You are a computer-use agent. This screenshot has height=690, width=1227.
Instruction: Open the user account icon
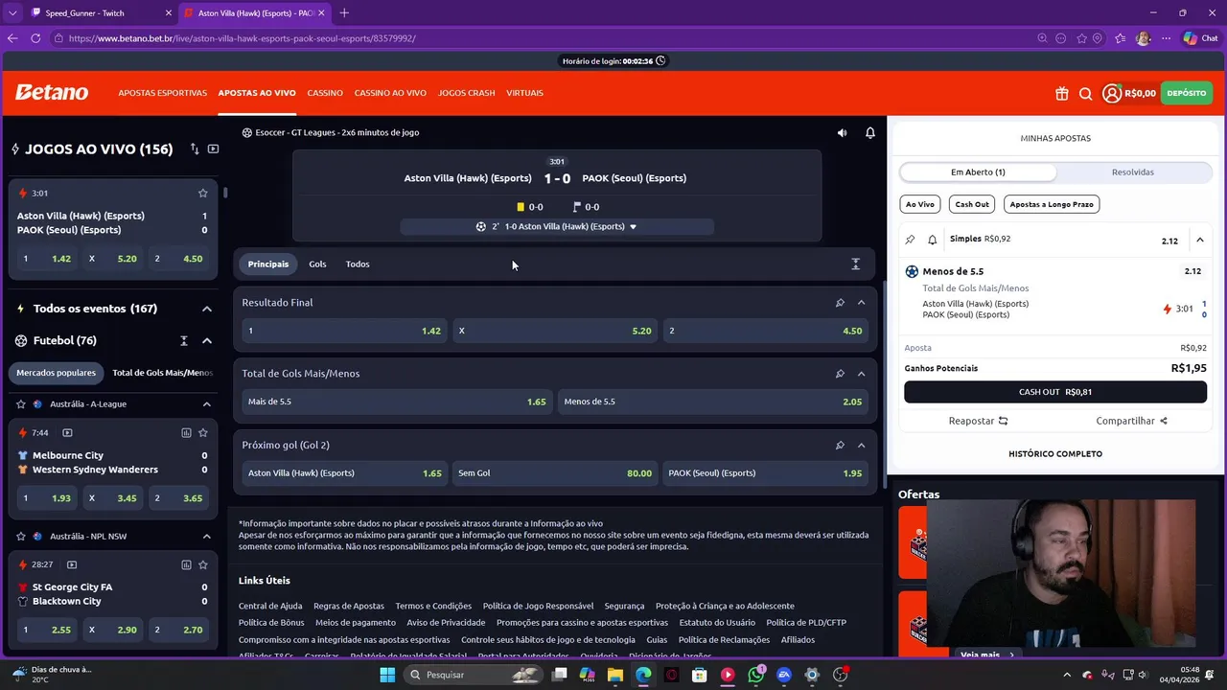1111,93
